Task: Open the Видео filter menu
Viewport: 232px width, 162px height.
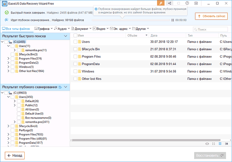Action: [x=101, y=29]
